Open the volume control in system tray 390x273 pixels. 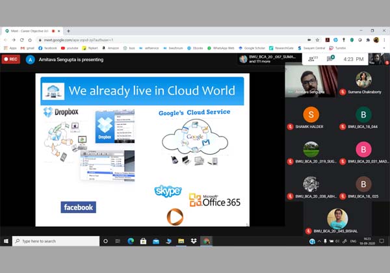click(337, 241)
